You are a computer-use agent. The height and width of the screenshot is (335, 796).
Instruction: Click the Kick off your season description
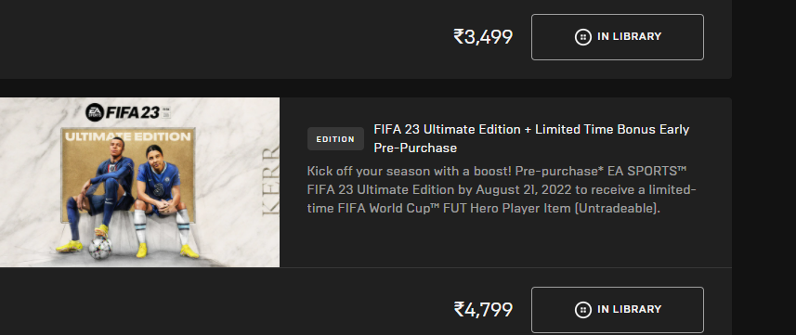click(502, 190)
